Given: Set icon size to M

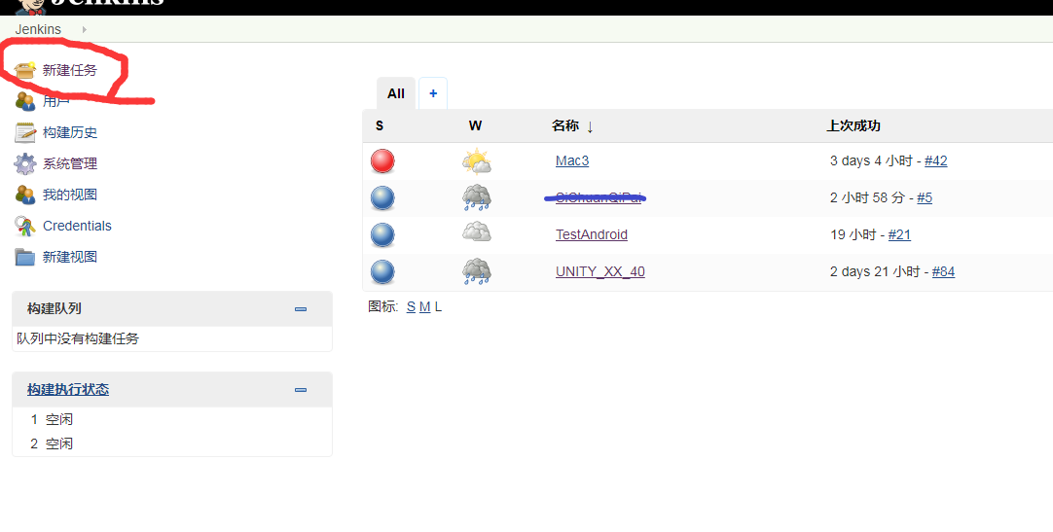Looking at the screenshot, I should (x=424, y=307).
